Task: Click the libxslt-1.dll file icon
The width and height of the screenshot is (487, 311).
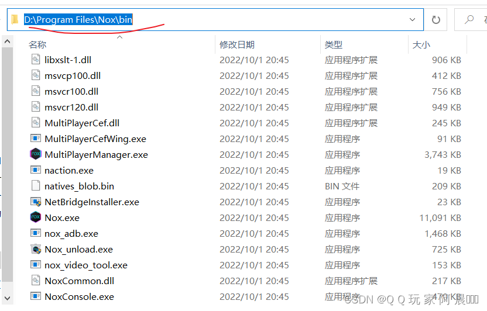Action: 36,60
